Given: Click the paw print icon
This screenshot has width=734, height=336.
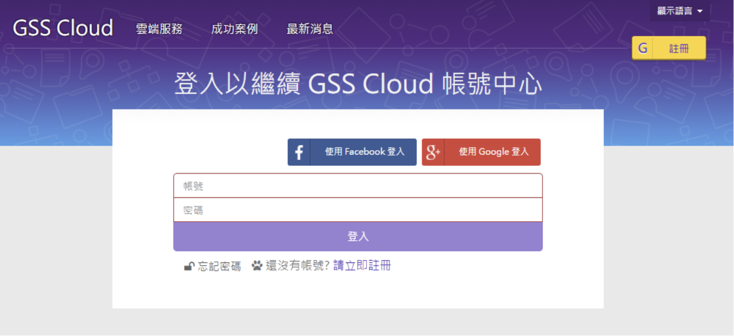Looking at the screenshot, I should point(257,265).
